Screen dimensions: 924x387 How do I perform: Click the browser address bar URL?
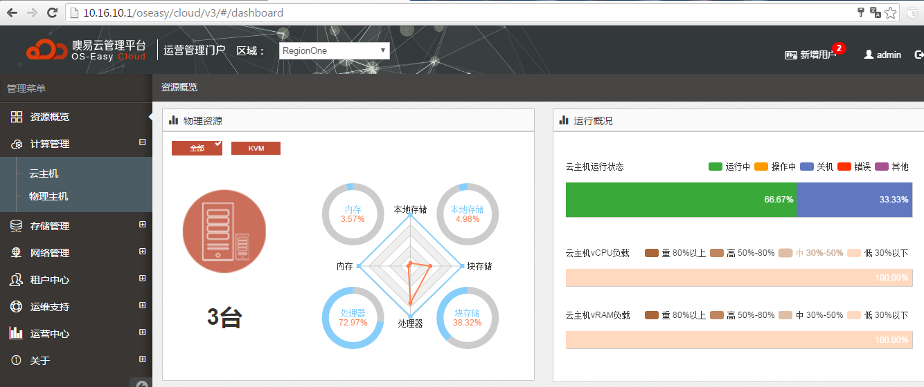point(183,12)
